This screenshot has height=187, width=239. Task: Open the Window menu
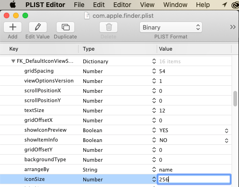tap(175, 5)
